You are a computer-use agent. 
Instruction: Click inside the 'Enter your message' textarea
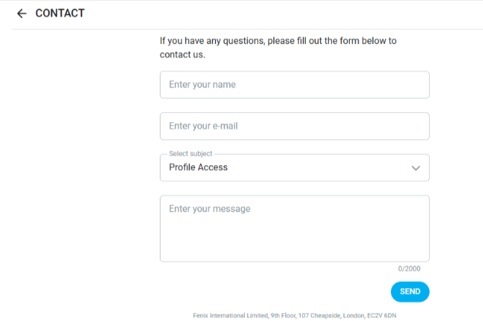[294, 228]
